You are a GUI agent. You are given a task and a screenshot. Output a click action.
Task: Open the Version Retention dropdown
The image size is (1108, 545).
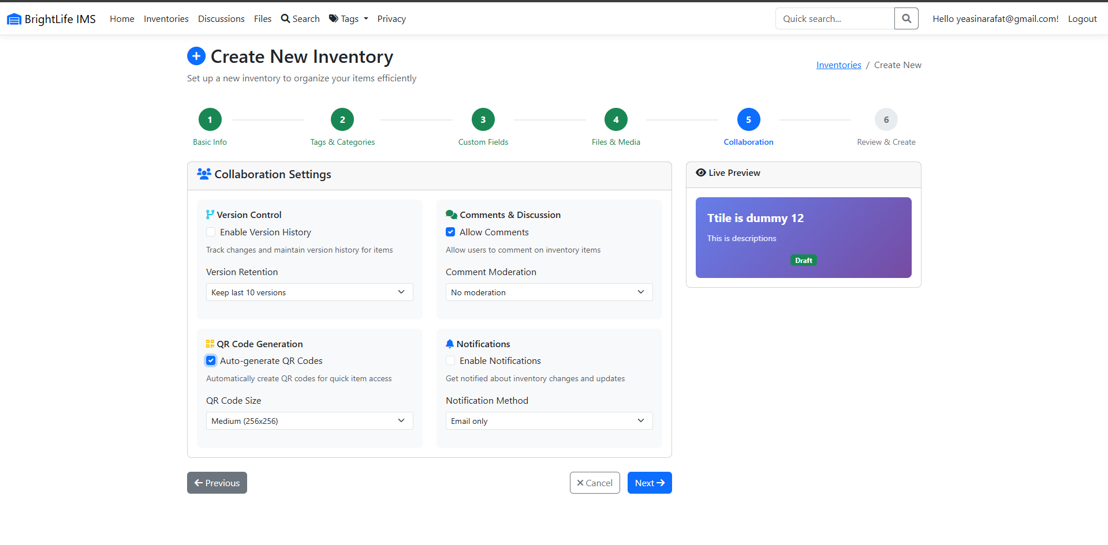(x=309, y=292)
